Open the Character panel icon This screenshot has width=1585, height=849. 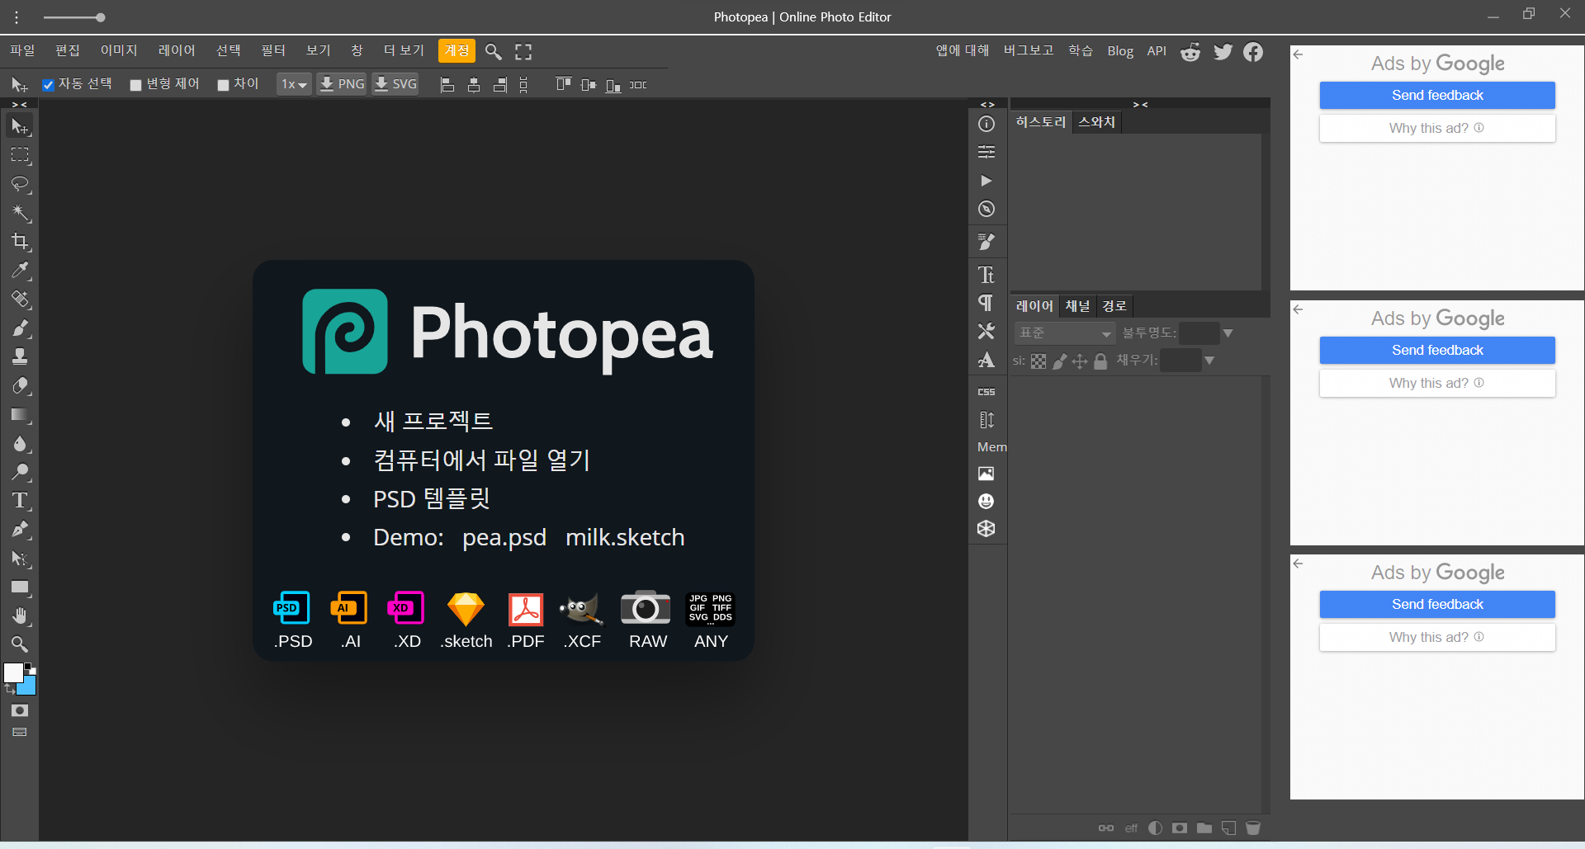[x=986, y=275]
